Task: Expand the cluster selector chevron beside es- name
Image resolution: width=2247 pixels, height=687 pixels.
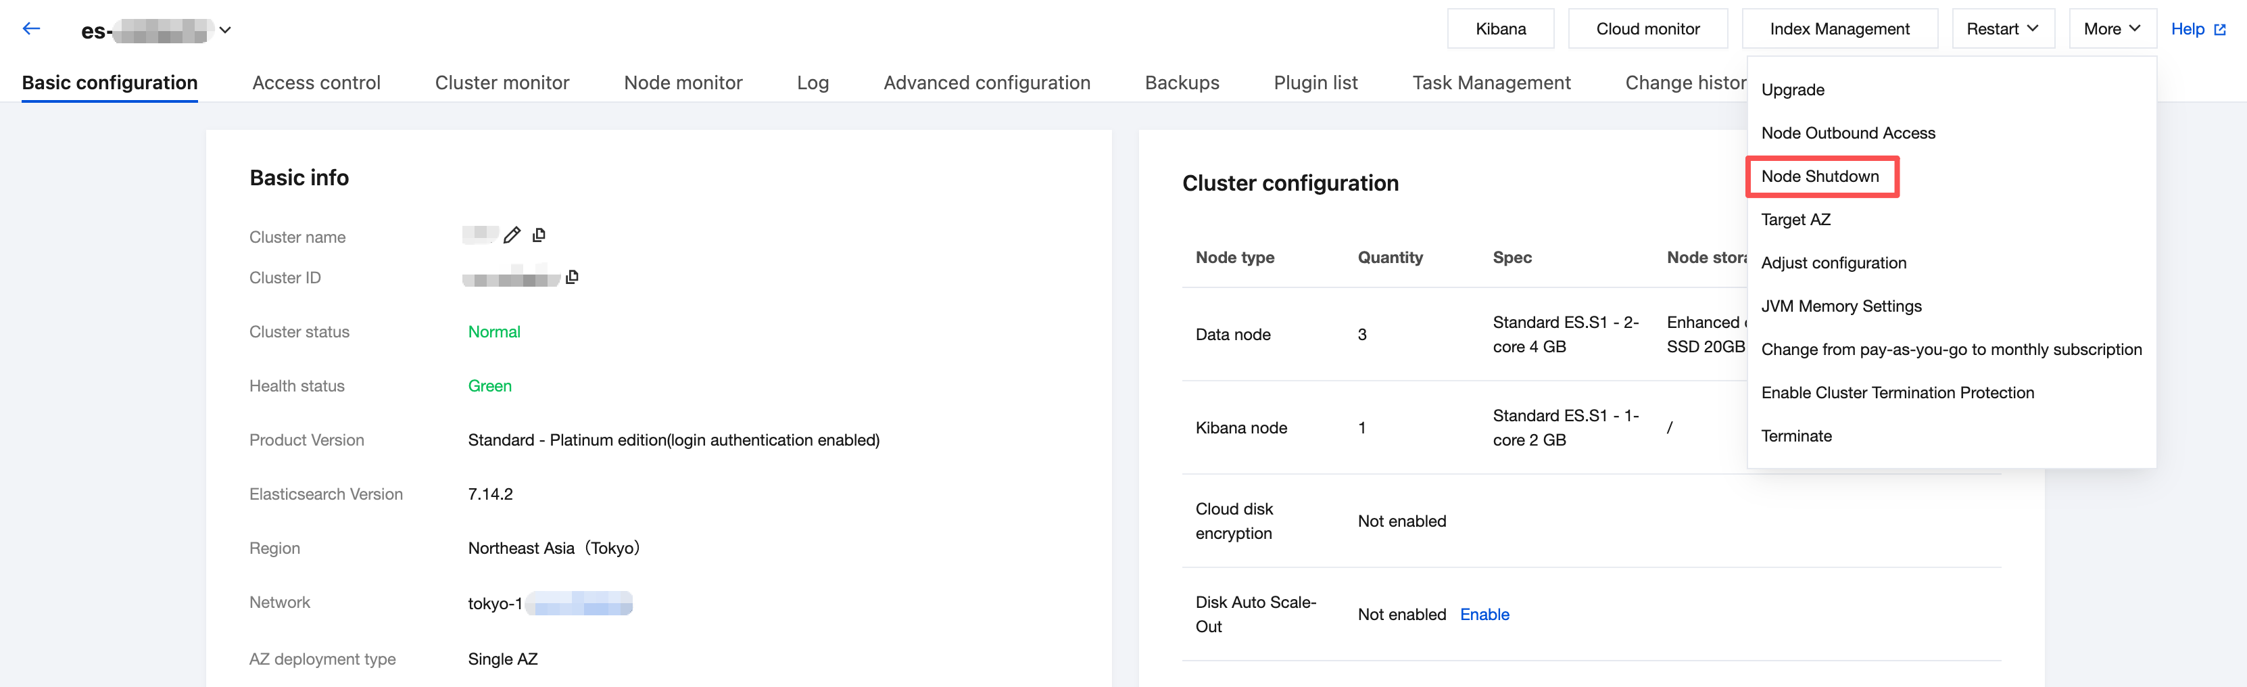Action: pyautogui.click(x=225, y=30)
